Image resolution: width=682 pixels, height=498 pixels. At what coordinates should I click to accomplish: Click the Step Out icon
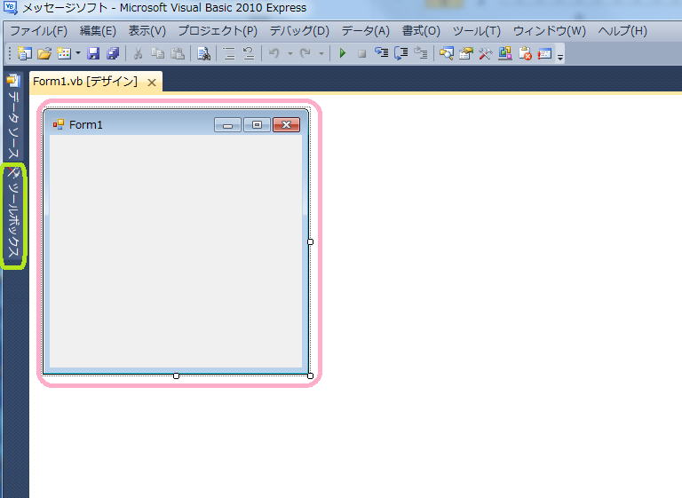[421, 53]
